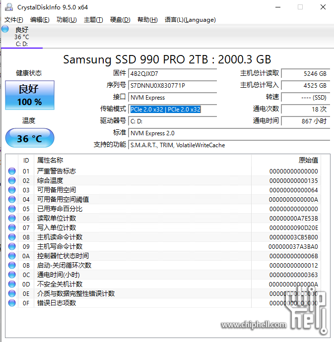Click the drive letter field C: D:

point(173,121)
